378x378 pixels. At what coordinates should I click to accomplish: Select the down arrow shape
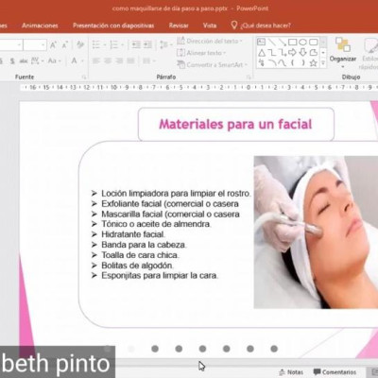(302, 52)
